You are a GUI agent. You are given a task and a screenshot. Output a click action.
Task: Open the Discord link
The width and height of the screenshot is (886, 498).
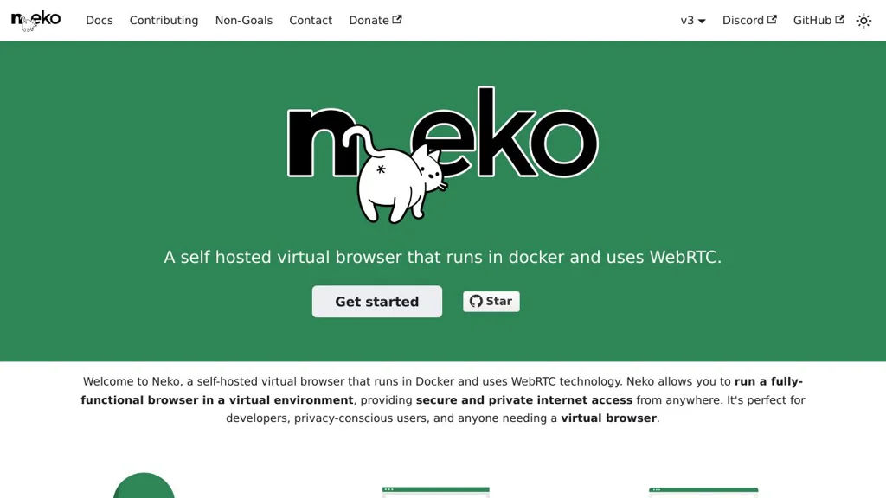coord(749,21)
